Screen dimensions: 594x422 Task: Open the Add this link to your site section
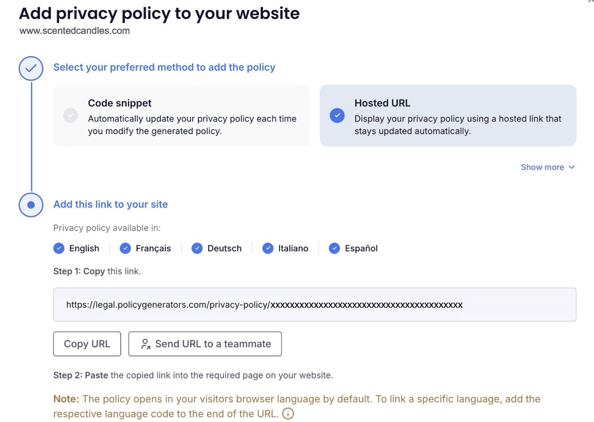point(111,204)
